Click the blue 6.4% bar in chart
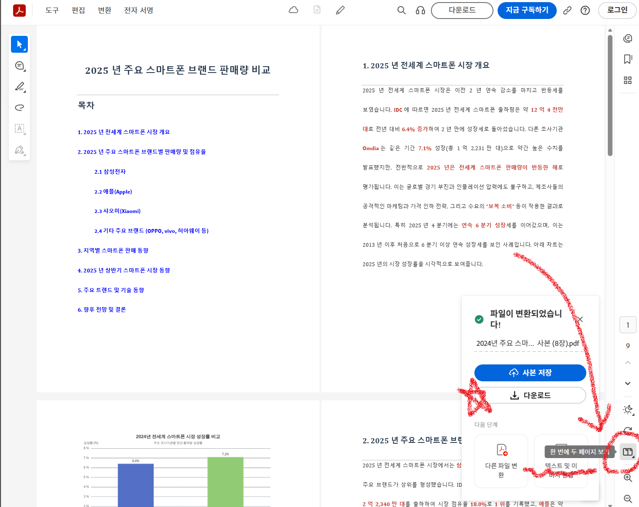Viewport: 639px width, 507px height. 135,485
